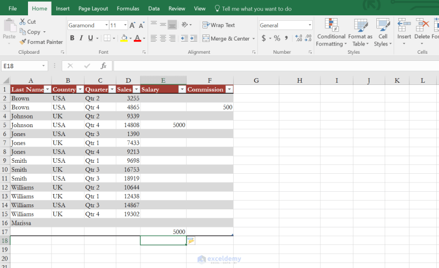Toggle Wrap Text
Viewport: 439px width, 268px height.
(218, 25)
